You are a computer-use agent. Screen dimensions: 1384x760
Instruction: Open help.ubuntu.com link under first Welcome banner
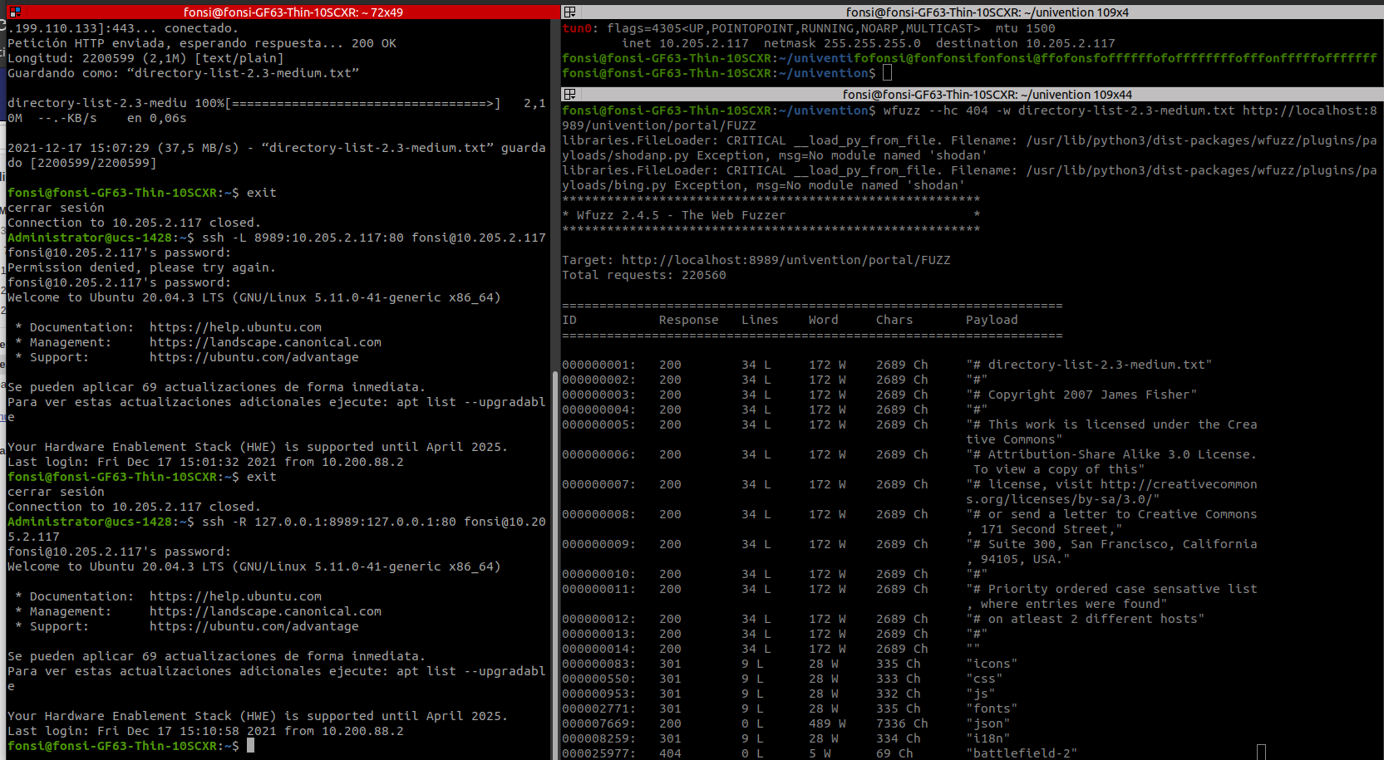click(x=235, y=327)
